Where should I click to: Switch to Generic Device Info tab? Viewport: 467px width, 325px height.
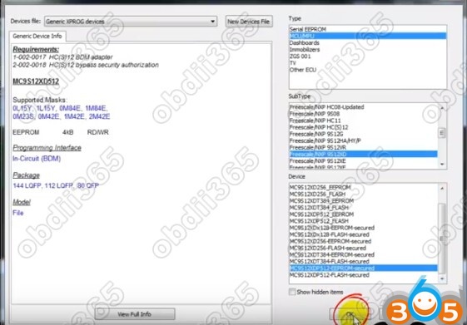click(x=37, y=36)
